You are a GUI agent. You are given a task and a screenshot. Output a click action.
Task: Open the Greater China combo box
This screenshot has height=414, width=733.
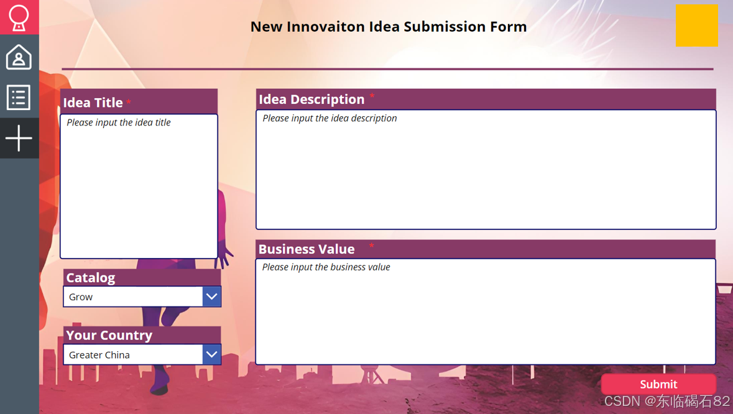(x=142, y=355)
